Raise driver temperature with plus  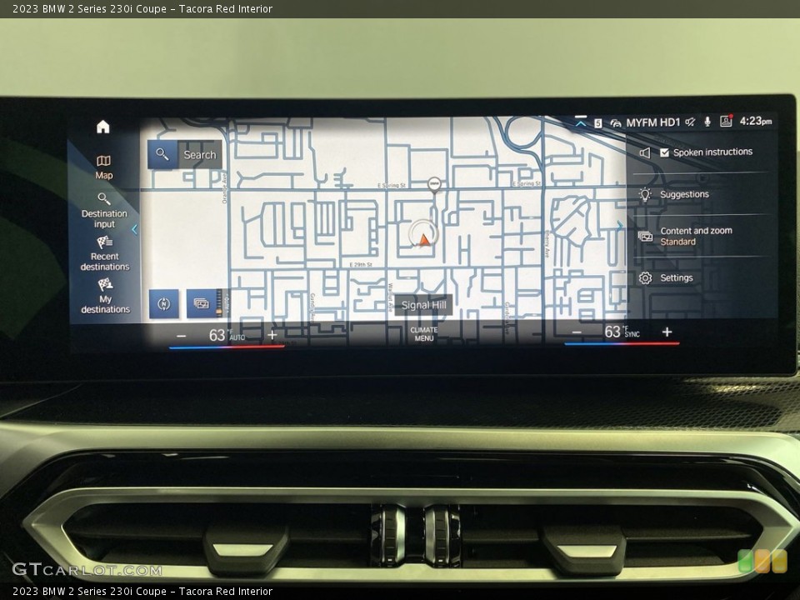click(272, 335)
